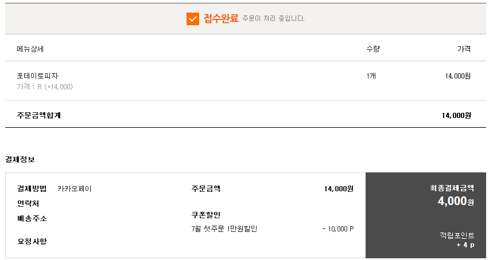Screen dimensions: 489x260
Task: Click the orange 접수완료 checkmark icon
Action: tap(193, 19)
